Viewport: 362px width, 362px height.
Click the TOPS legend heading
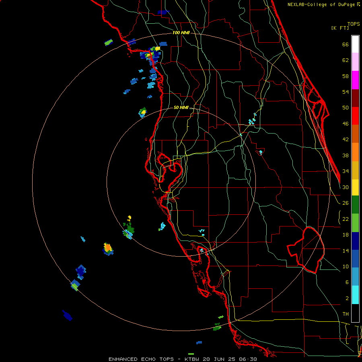coord(354,24)
